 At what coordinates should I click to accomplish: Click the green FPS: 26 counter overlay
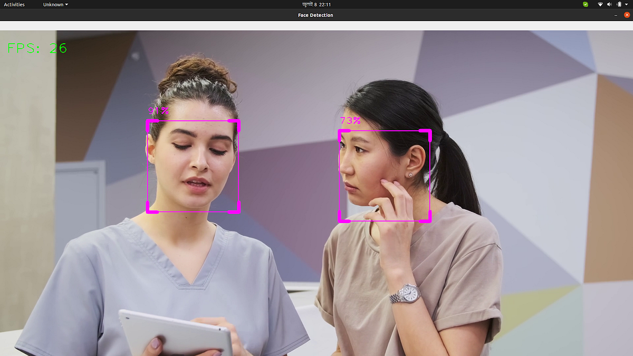[37, 48]
